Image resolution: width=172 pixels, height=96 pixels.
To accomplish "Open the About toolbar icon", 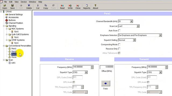I will [x=95, y=7].
